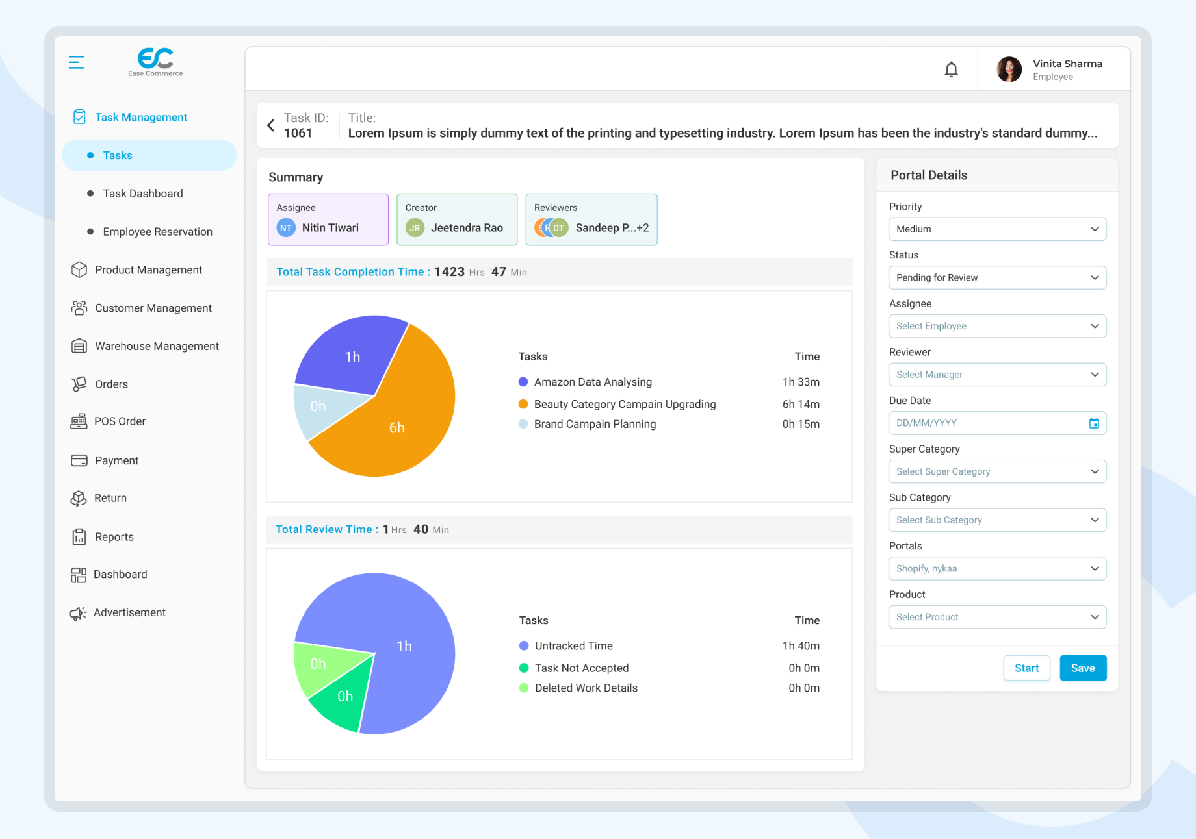Click the Reports clipboard icon
The image size is (1196, 839).
(x=79, y=536)
